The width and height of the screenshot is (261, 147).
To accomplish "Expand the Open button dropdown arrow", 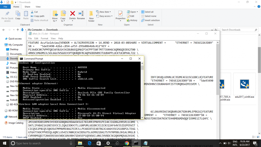I will coord(137,12).
